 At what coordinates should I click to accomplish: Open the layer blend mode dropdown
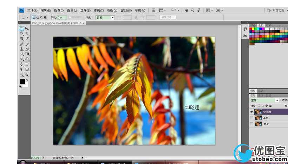point(264,100)
